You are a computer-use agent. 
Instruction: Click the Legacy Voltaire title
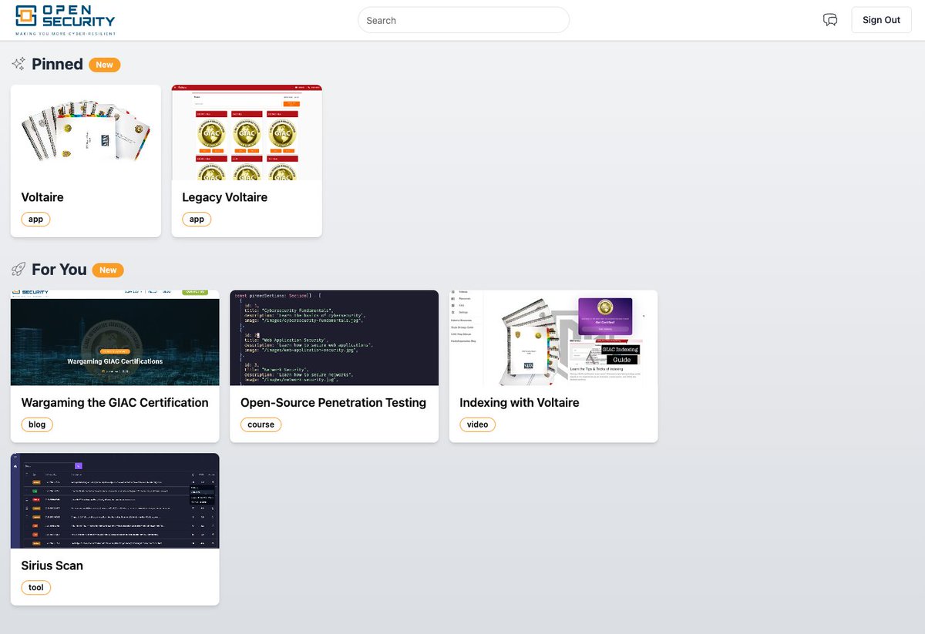pos(224,197)
